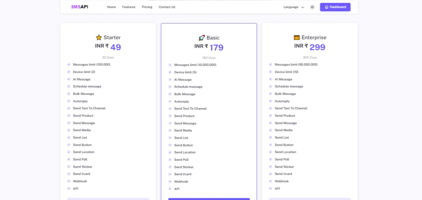
Task: Open the Contact Us page link
Action: pyautogui.click(x=167, y=7)
